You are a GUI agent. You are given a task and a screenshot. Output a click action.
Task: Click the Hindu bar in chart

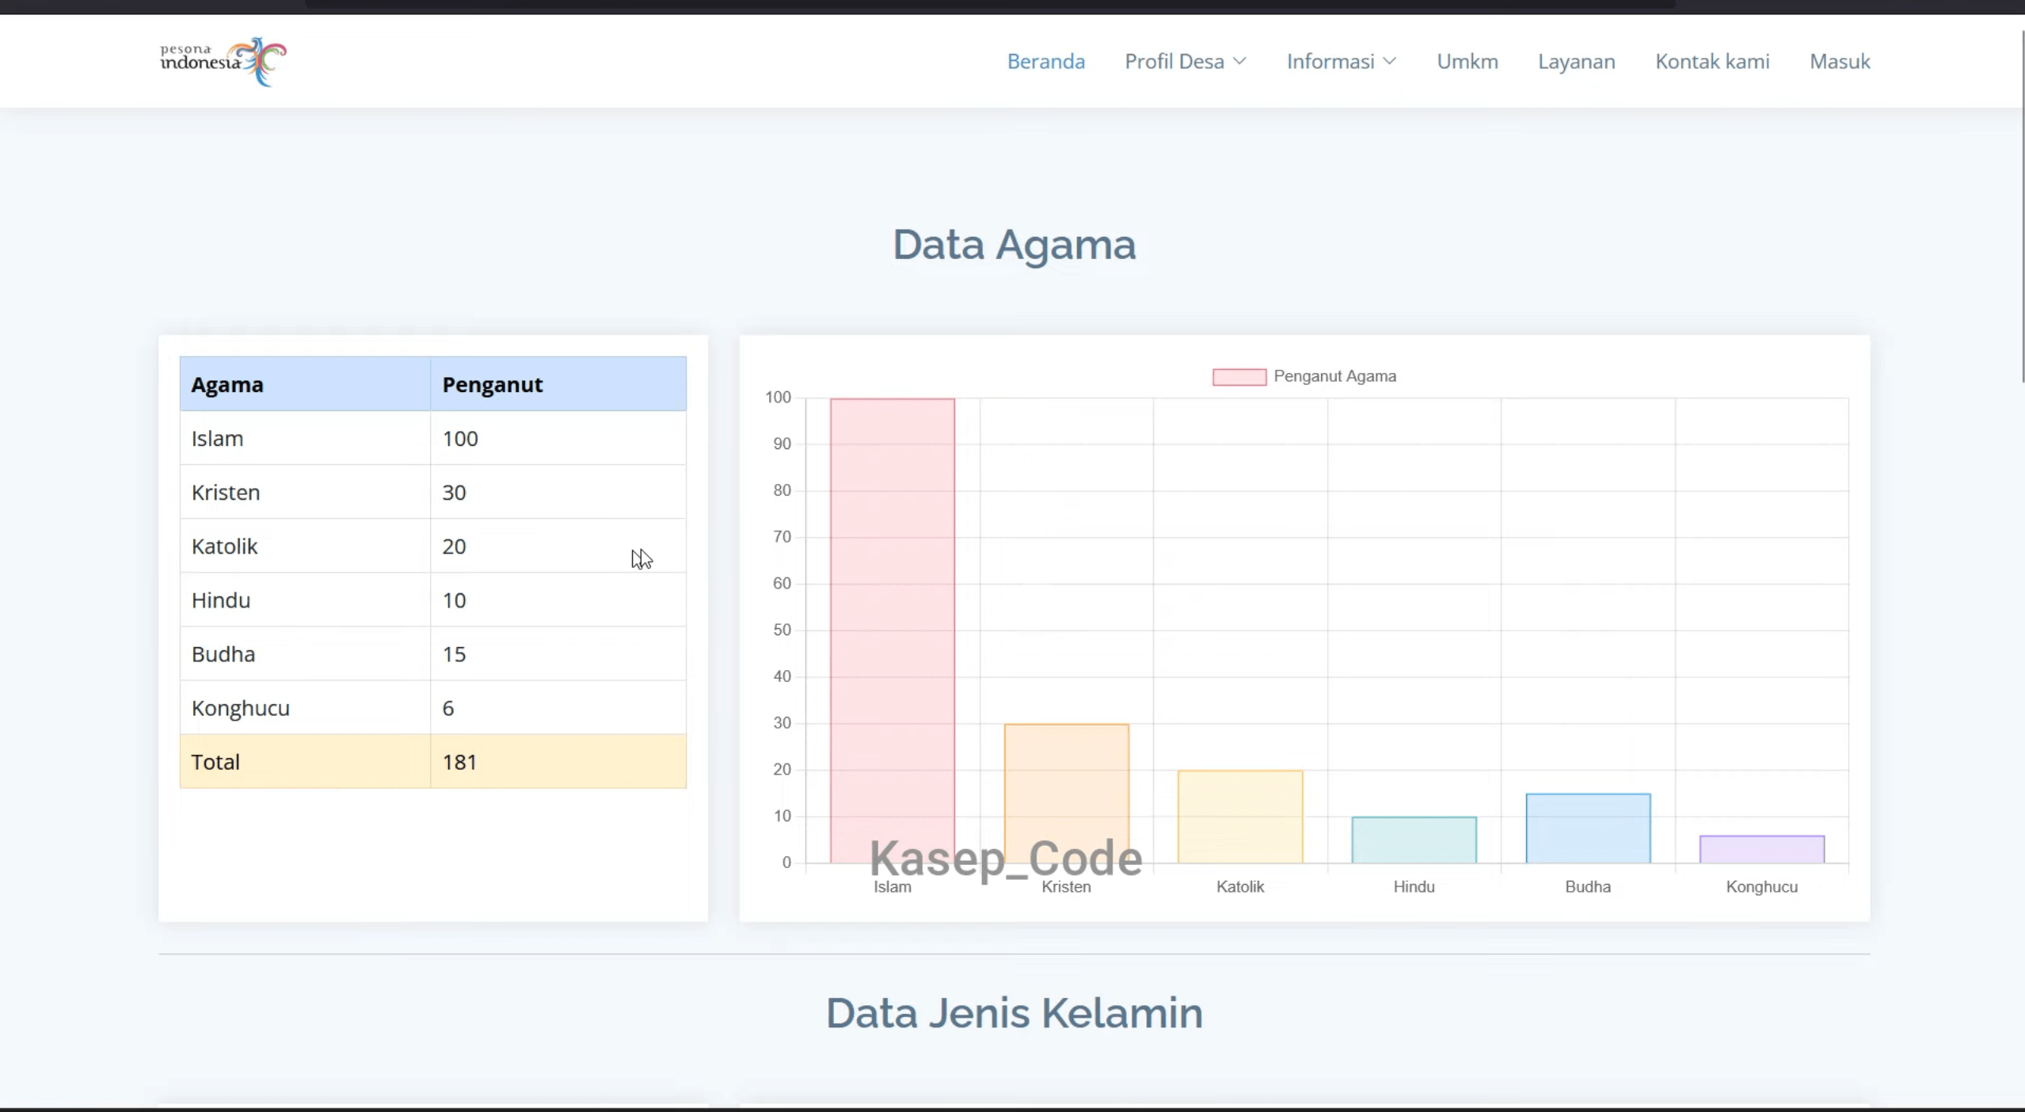(x=1414, y=840)
